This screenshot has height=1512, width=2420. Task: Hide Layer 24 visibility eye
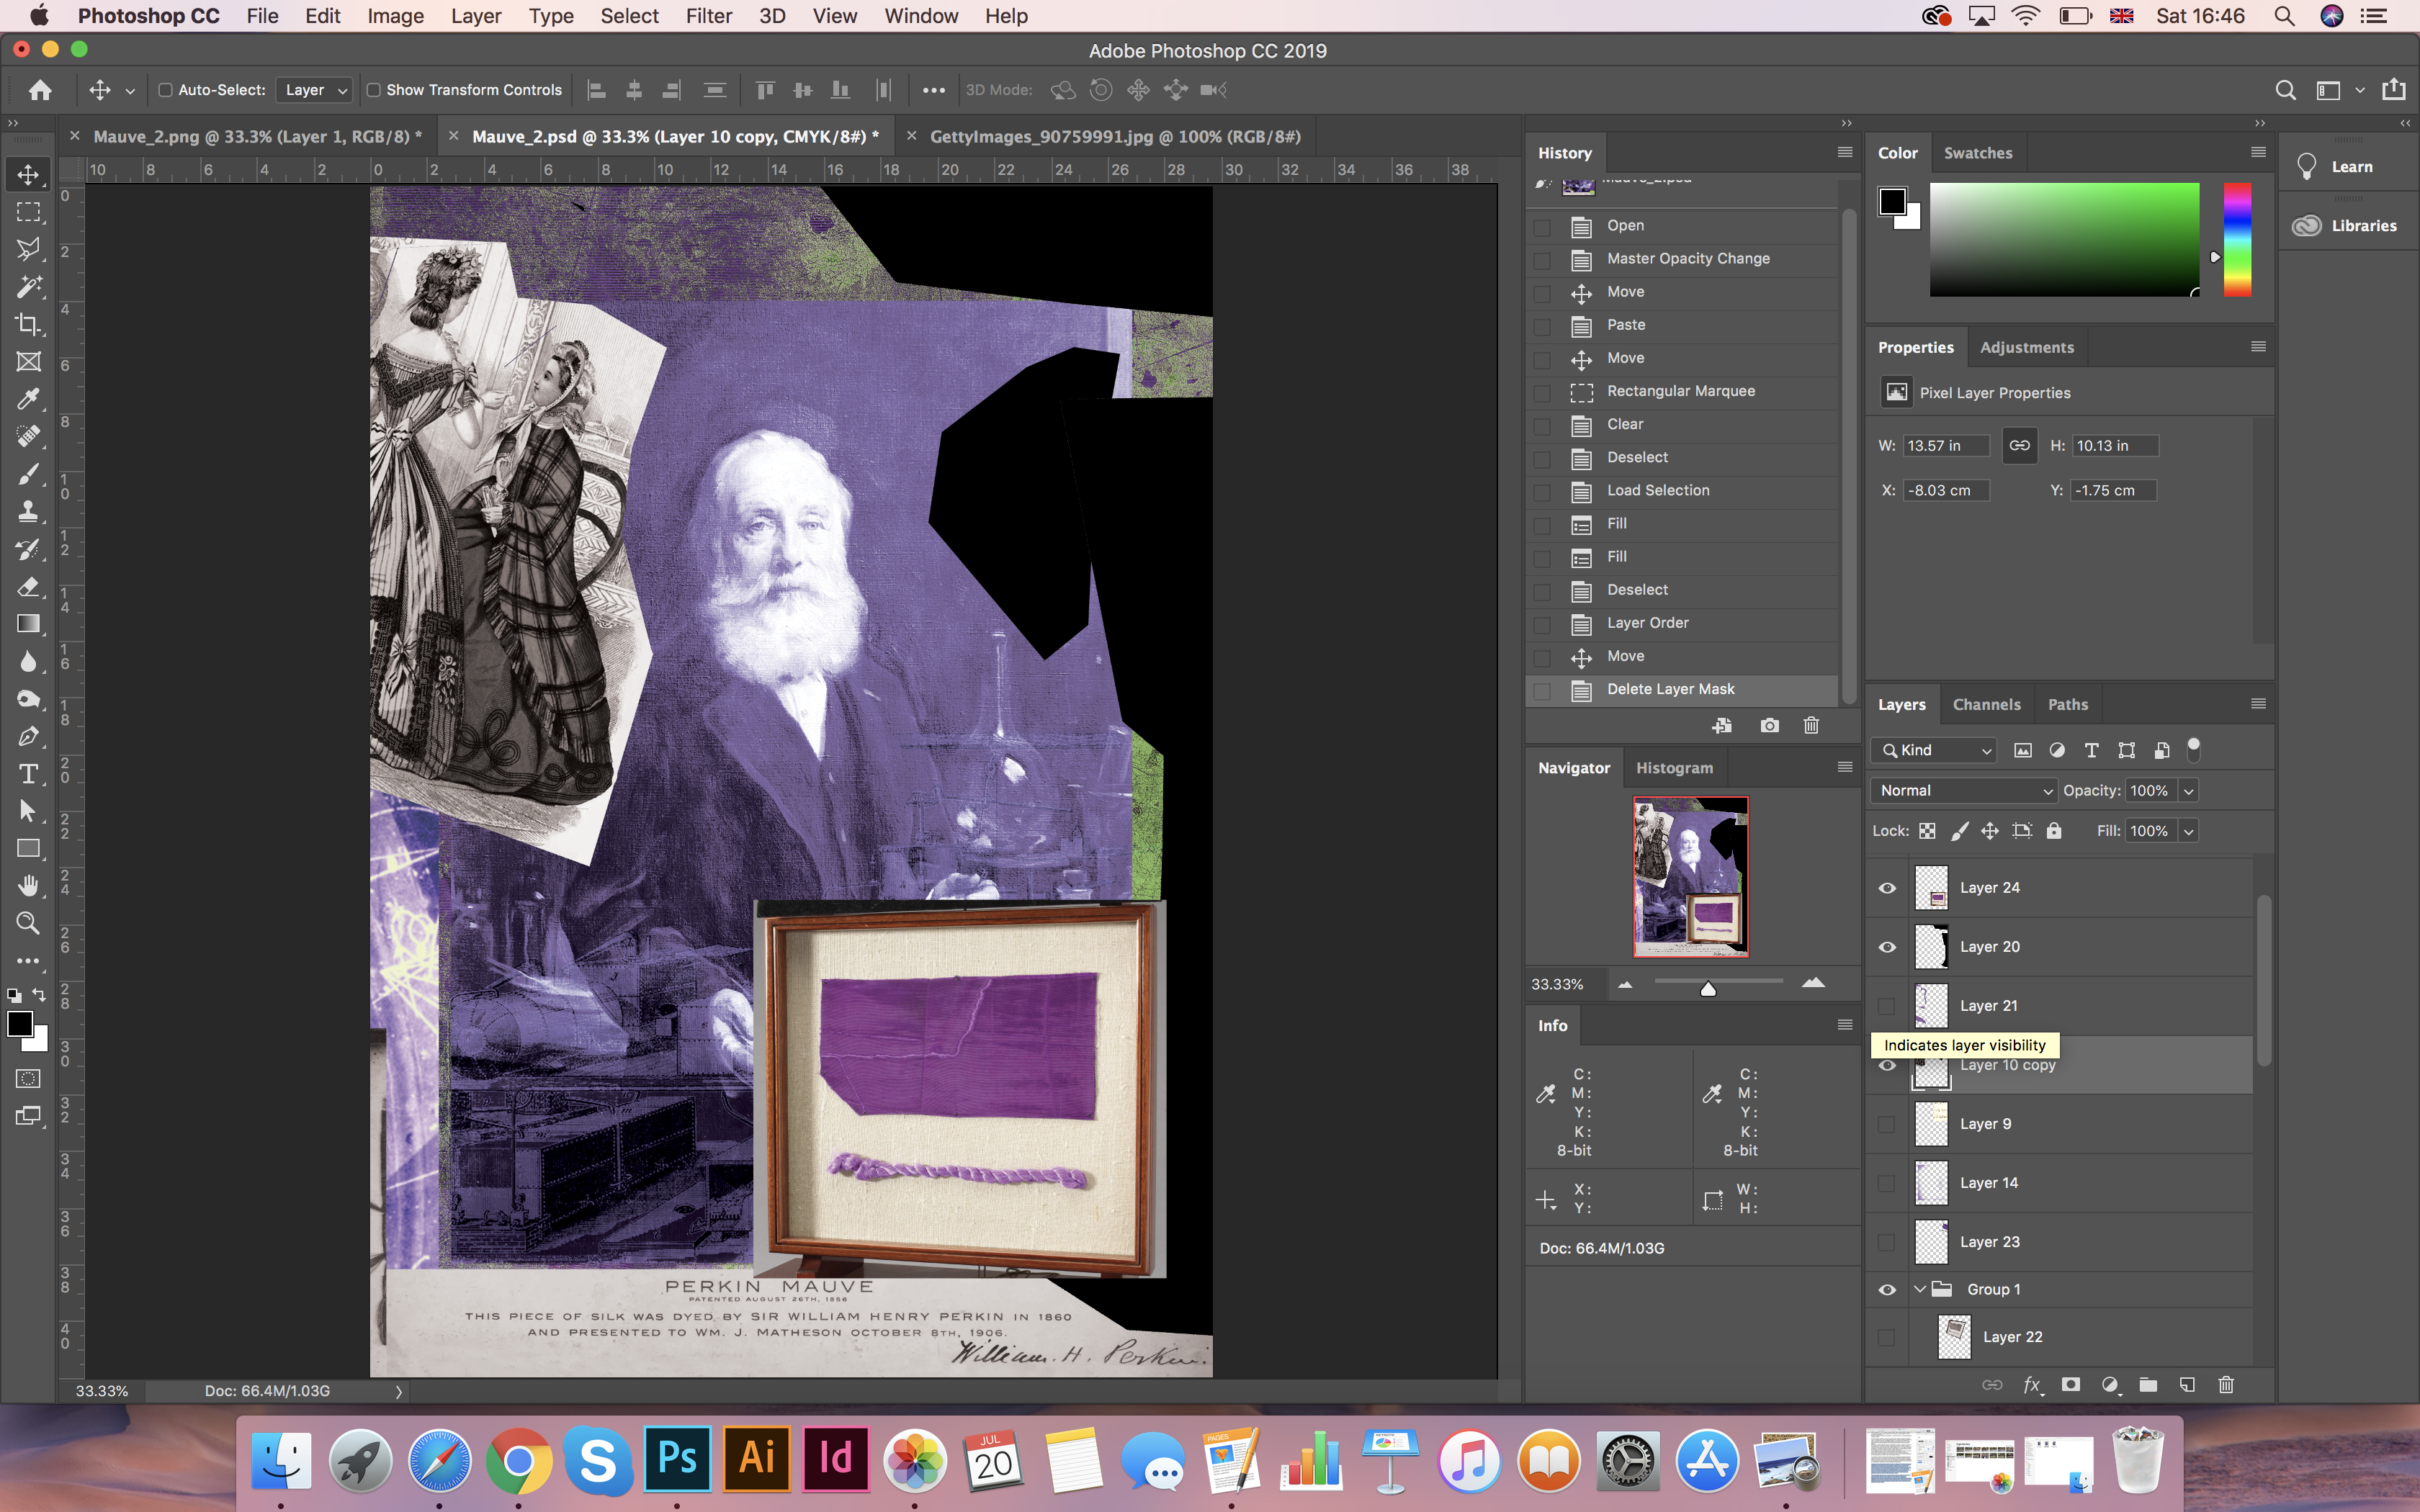click(1887, 888)
